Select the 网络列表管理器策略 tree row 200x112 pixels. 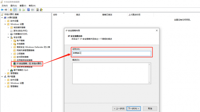pyautogui.click(x=25, y=50)
